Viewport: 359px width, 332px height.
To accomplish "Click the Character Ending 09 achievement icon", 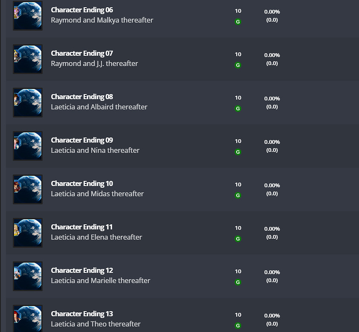I will 28,146.
